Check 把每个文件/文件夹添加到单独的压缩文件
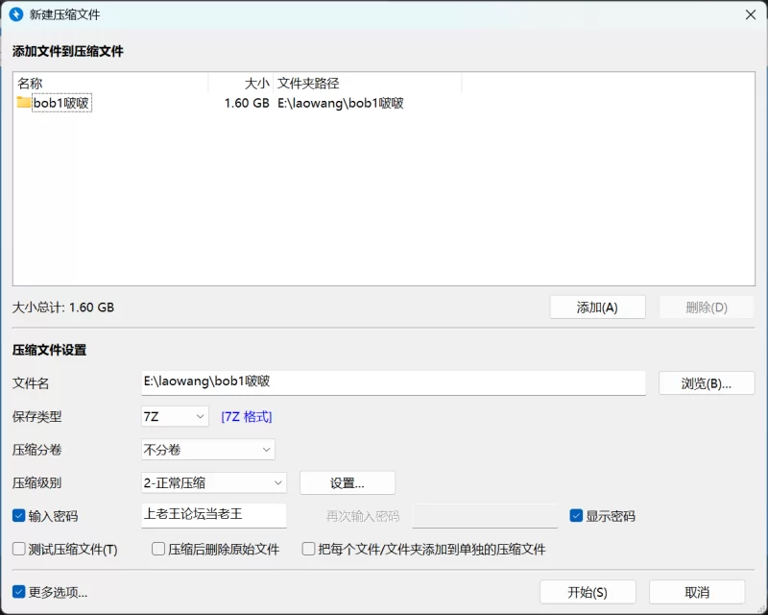 308,549
